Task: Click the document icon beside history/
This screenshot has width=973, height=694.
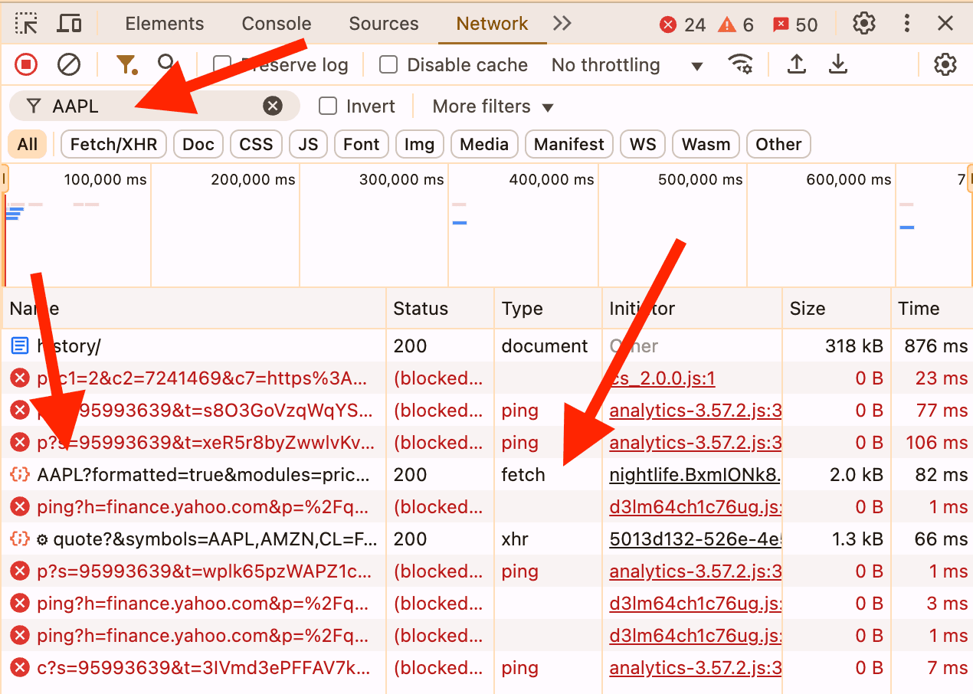Action: 20,346
